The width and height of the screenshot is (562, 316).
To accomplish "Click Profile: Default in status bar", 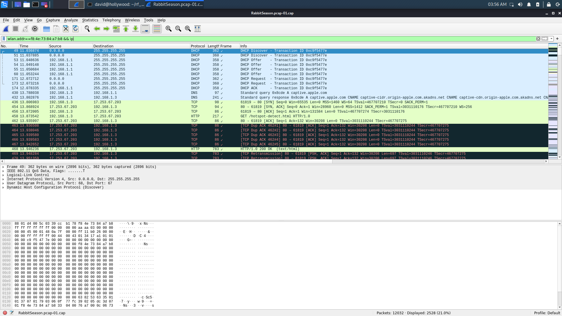I will [547, 313].
